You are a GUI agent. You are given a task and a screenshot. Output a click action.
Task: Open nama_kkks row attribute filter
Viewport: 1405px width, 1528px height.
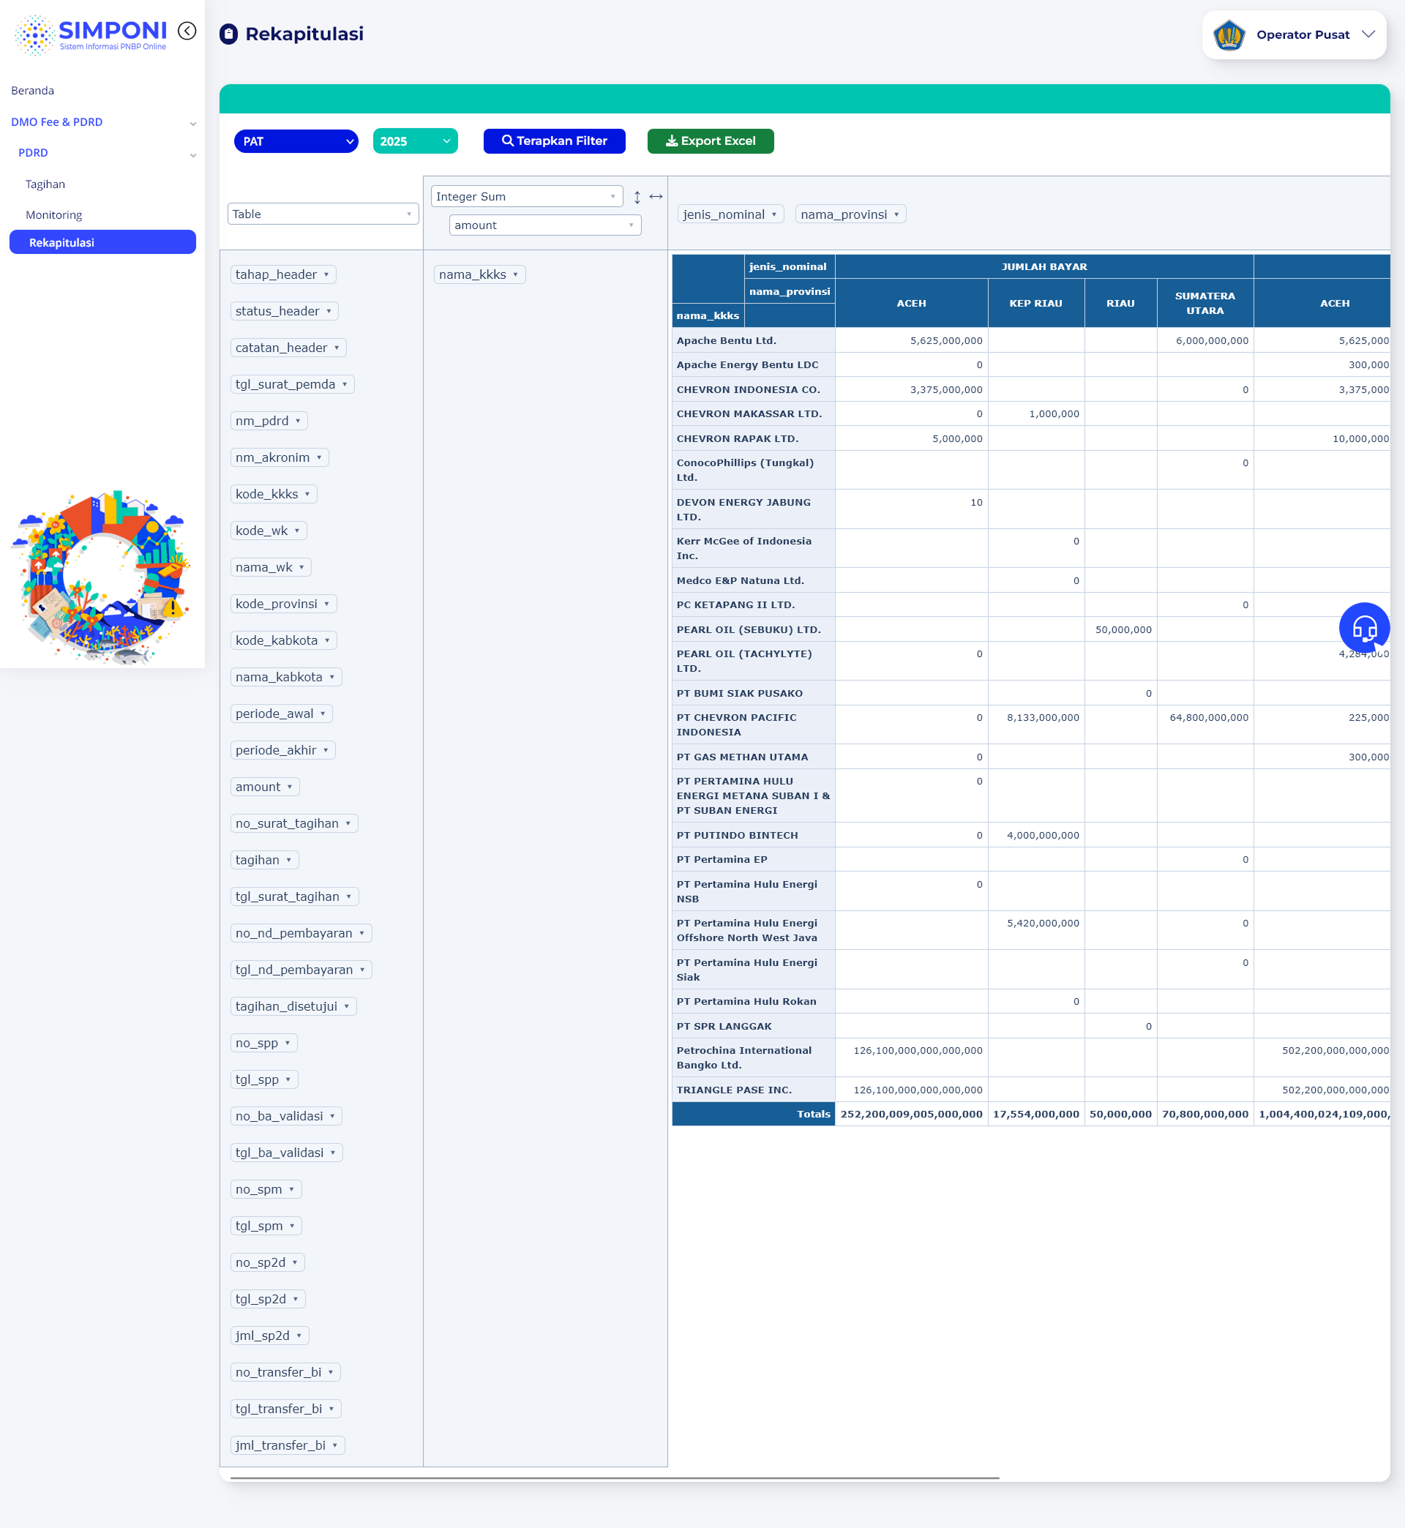coord(515,275)
